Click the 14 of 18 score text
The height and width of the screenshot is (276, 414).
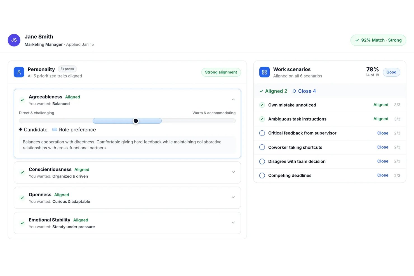tap(372, 75)
